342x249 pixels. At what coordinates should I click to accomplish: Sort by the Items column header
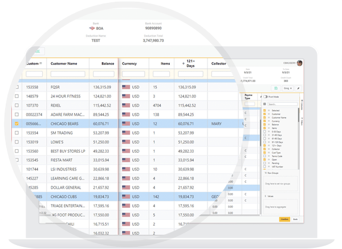click(165, 63)
